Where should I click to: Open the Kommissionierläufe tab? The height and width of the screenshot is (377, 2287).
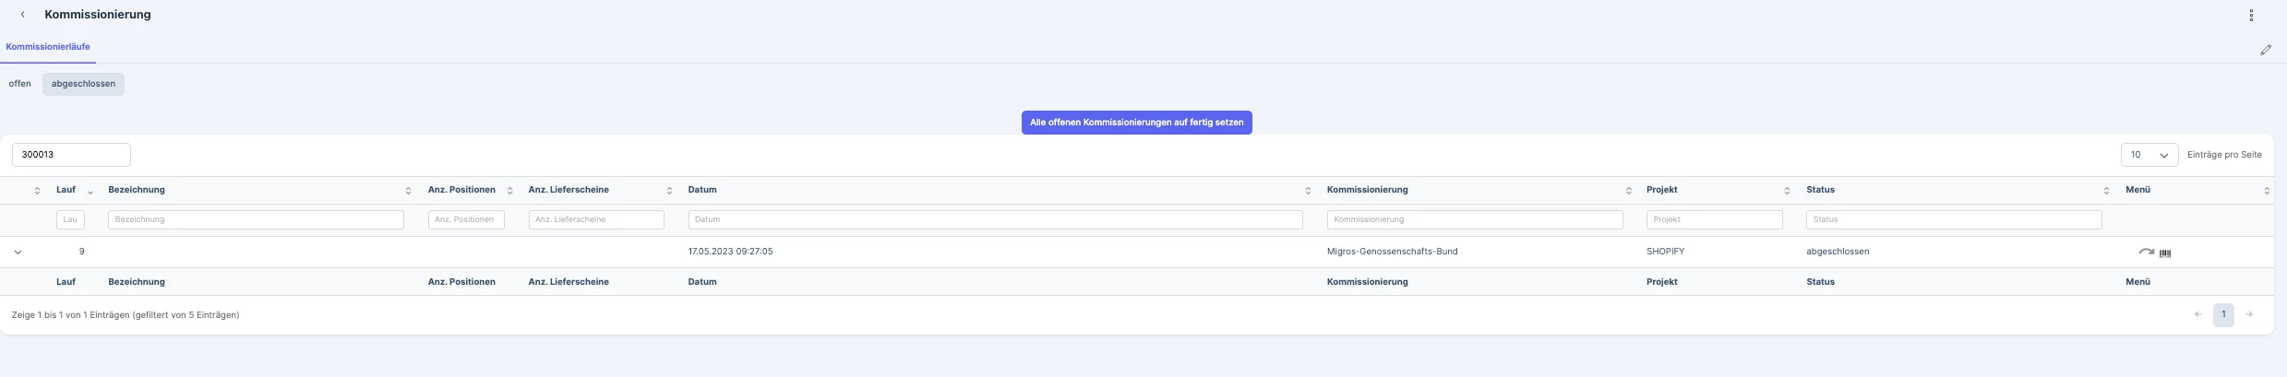coord(48,47)
